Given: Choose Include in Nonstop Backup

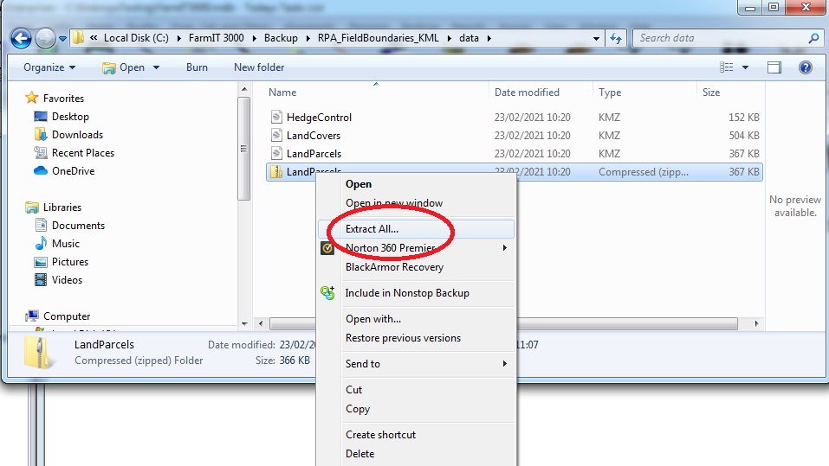Looking at the screenshot, I should pyautogui.click(x=407, y=293).
